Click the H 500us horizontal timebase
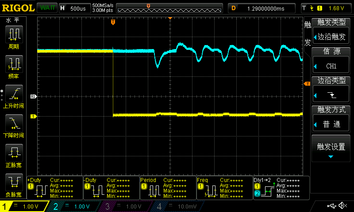This screenshot has width=354, height=212. point(75,8)
